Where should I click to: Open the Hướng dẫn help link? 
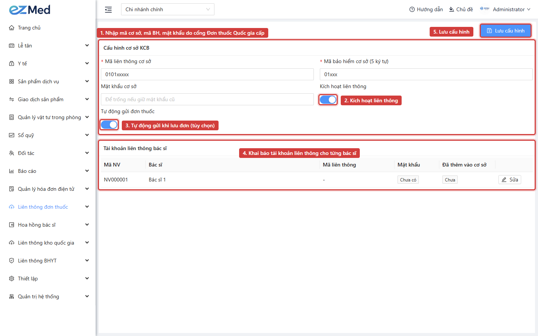pos(426,9)
